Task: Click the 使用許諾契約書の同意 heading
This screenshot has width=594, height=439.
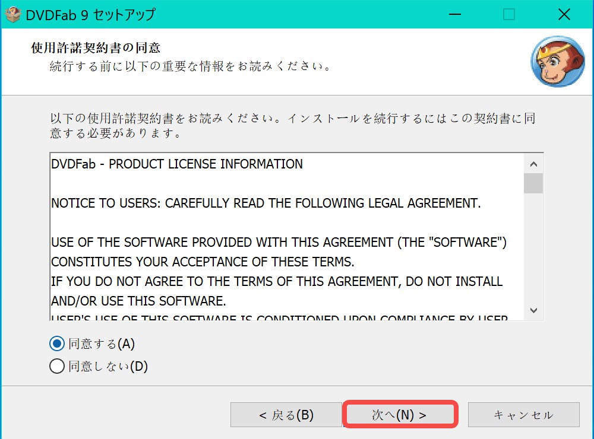Action: [96, 47]
